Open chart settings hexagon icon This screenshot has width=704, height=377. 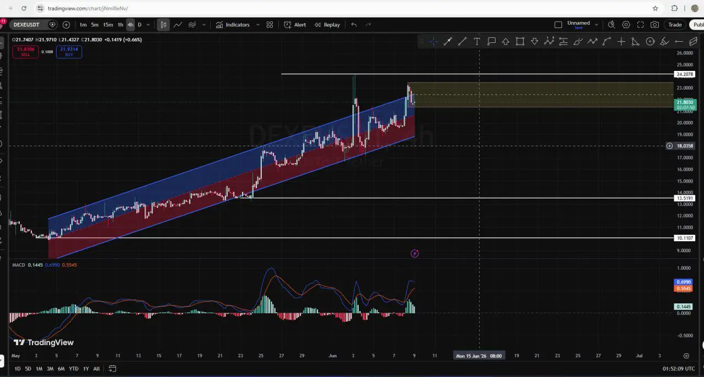pyautogui.click(x=626, y=25)
